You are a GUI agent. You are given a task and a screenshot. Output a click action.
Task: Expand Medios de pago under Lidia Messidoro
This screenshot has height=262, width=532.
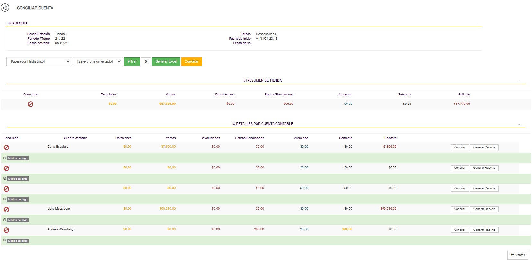point(5,220)
